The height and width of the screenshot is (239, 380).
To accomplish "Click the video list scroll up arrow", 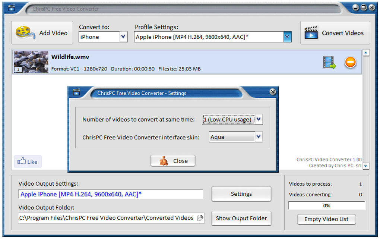I will [366, 53].
